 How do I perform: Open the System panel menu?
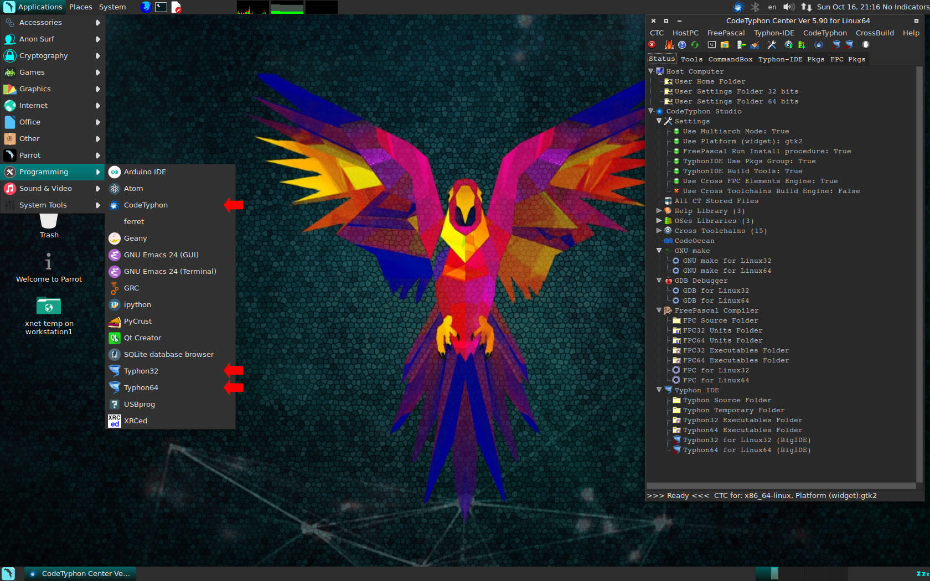[112, 7]
